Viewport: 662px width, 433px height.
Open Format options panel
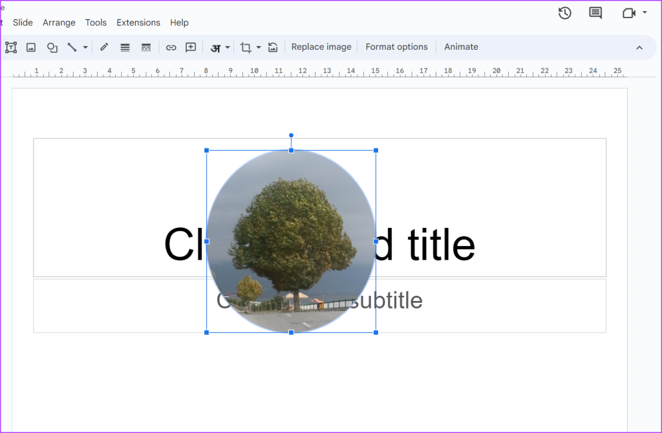pos(396,47)
